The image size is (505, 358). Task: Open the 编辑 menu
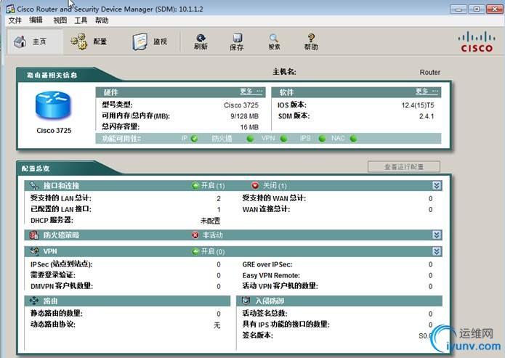pos(36,20)
